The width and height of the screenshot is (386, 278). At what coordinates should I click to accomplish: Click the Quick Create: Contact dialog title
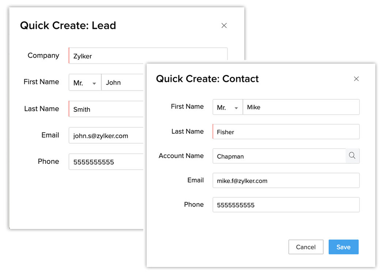[207, 79]
